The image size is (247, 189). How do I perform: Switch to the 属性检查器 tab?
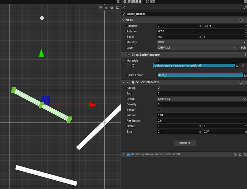tap(132, 2)
